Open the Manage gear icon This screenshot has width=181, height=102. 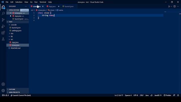click(3, 91)
